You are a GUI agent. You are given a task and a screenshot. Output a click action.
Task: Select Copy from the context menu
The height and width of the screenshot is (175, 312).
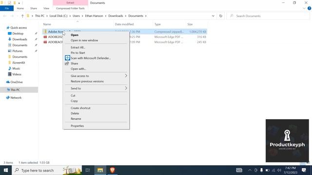pos(74,101)
